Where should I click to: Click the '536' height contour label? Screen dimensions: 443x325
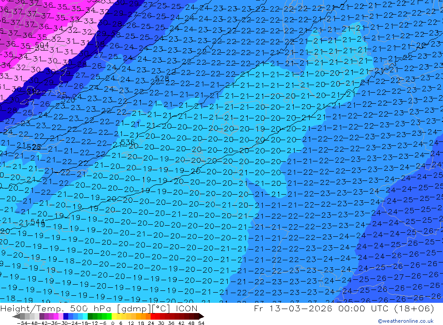[x=128, y=142]
